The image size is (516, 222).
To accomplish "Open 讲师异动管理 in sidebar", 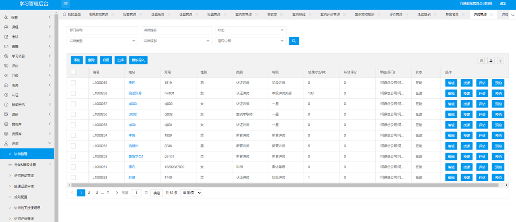I will (x=24, y=175).
